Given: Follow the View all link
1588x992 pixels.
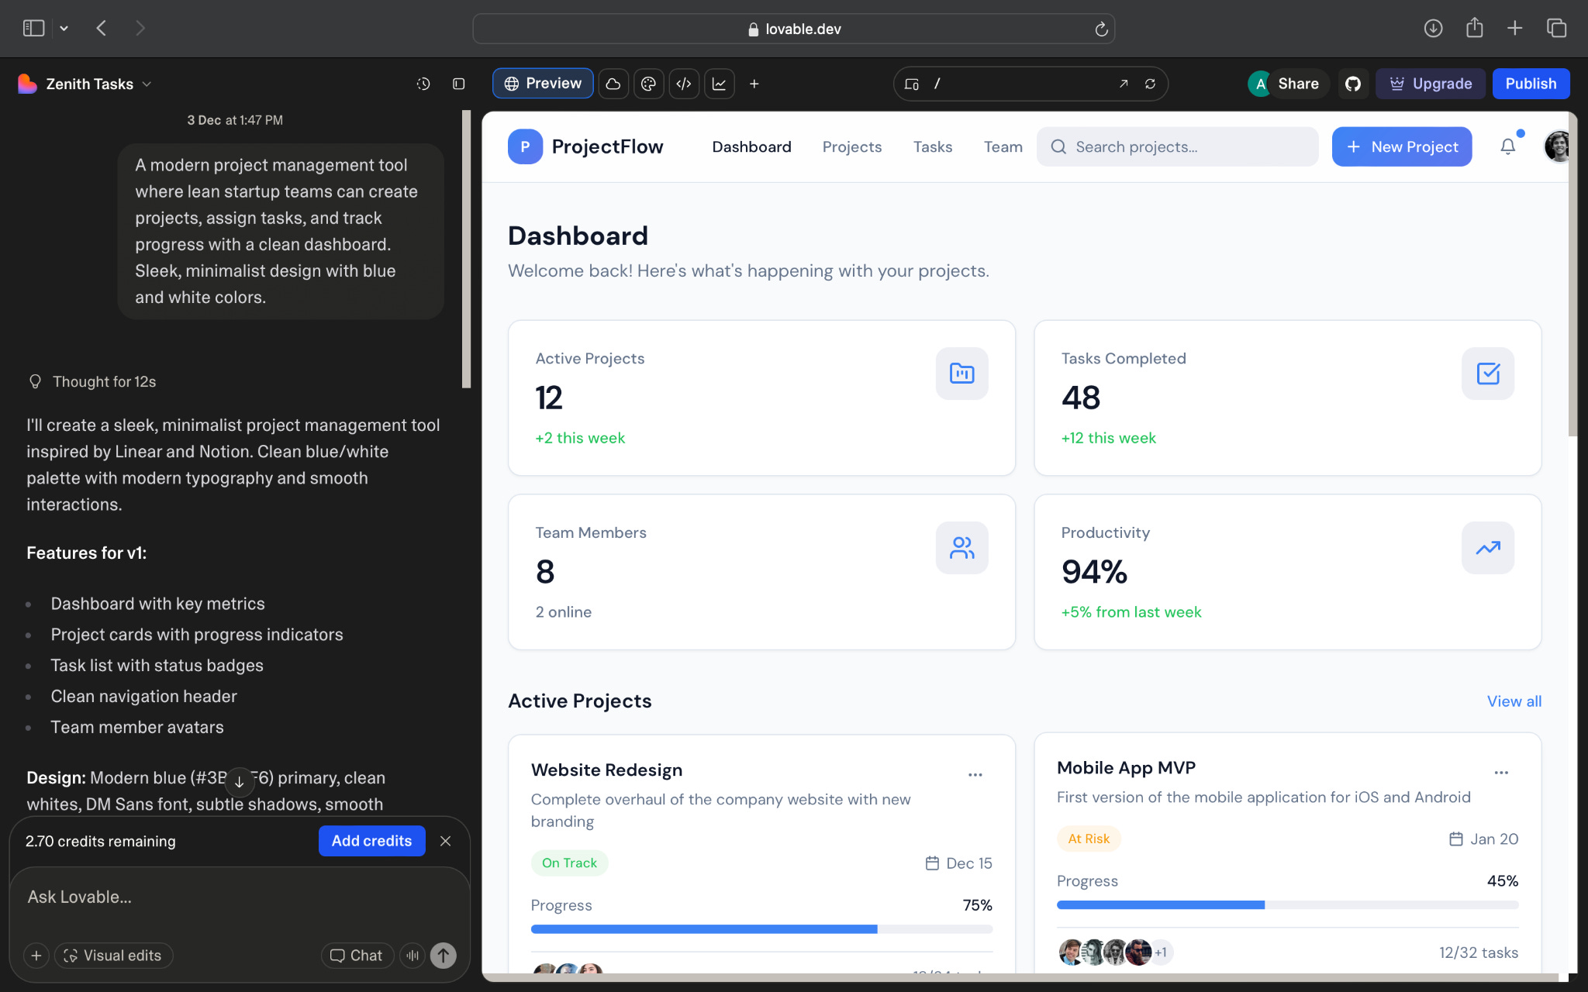Looking at the screenshot, I should coord(1513,701).
